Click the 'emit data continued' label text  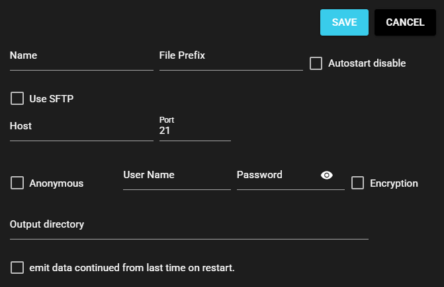point(132,267)
